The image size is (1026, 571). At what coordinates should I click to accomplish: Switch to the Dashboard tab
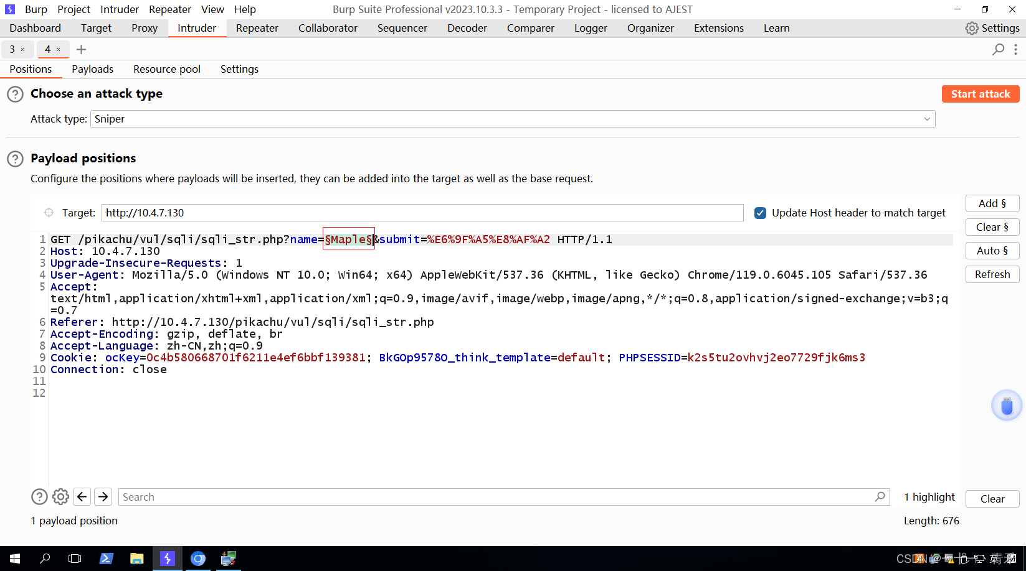tap(36, 28)
